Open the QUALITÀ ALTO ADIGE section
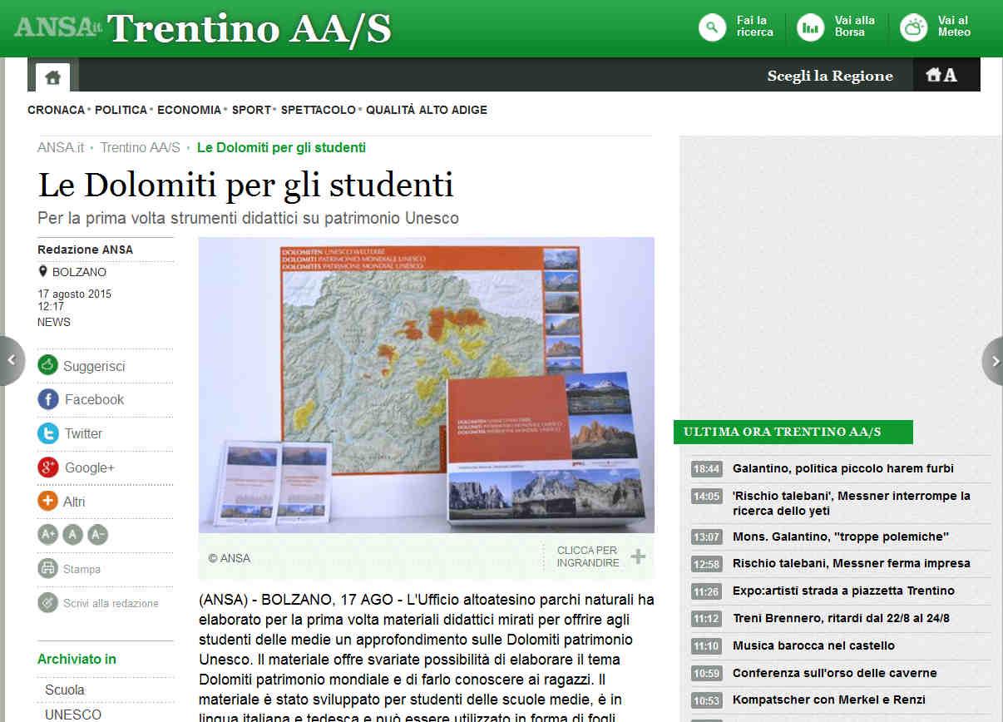1003x722 pixels. [x=427, y=110]
